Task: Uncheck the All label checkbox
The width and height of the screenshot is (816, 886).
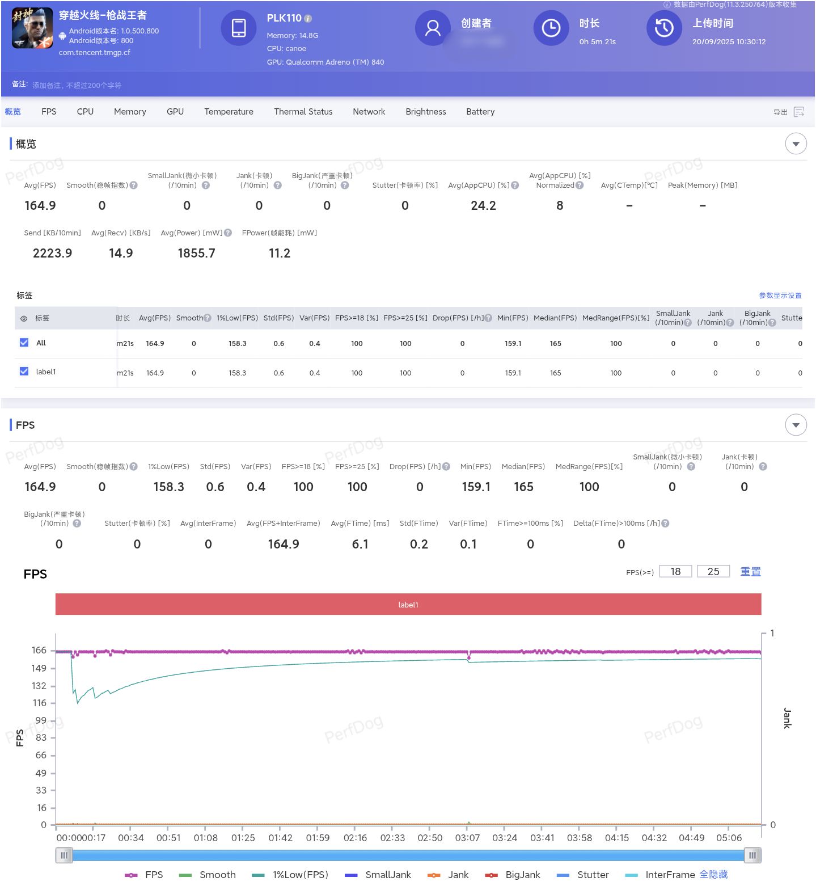Action: pyautogui.click(x=24, y=343)
